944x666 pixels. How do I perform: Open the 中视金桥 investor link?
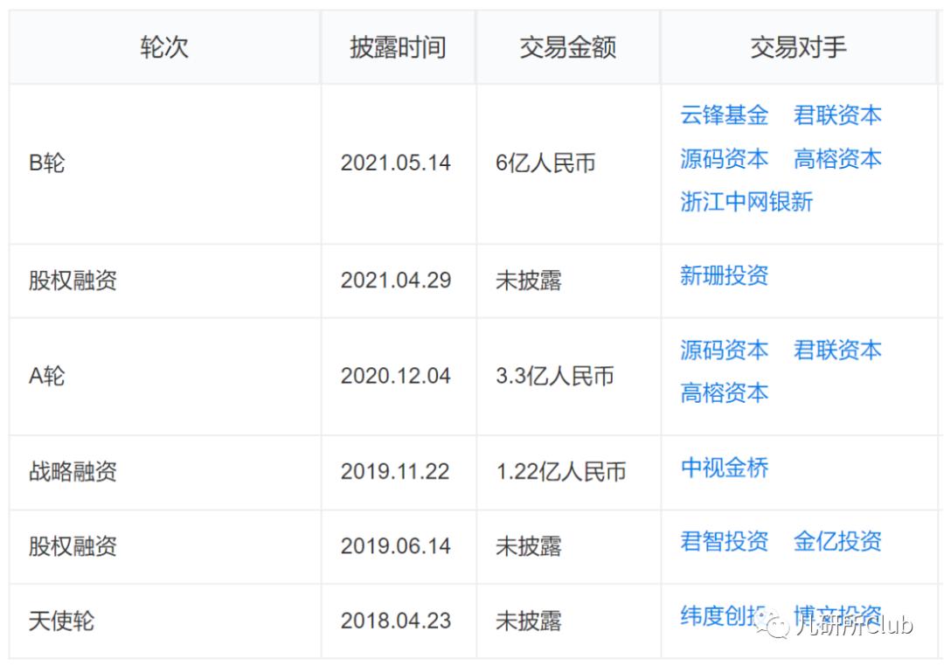click(x=725, y=468)
